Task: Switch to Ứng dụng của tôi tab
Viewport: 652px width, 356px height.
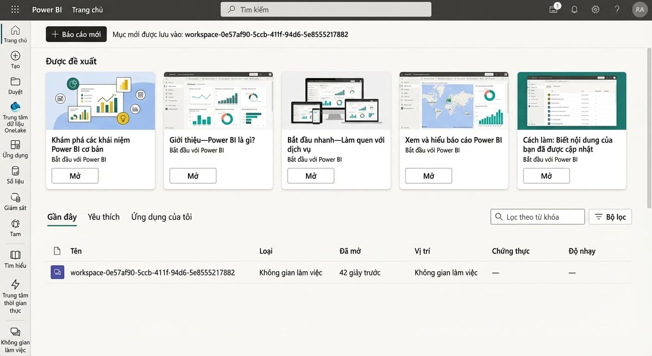Action: click(162, 217)
